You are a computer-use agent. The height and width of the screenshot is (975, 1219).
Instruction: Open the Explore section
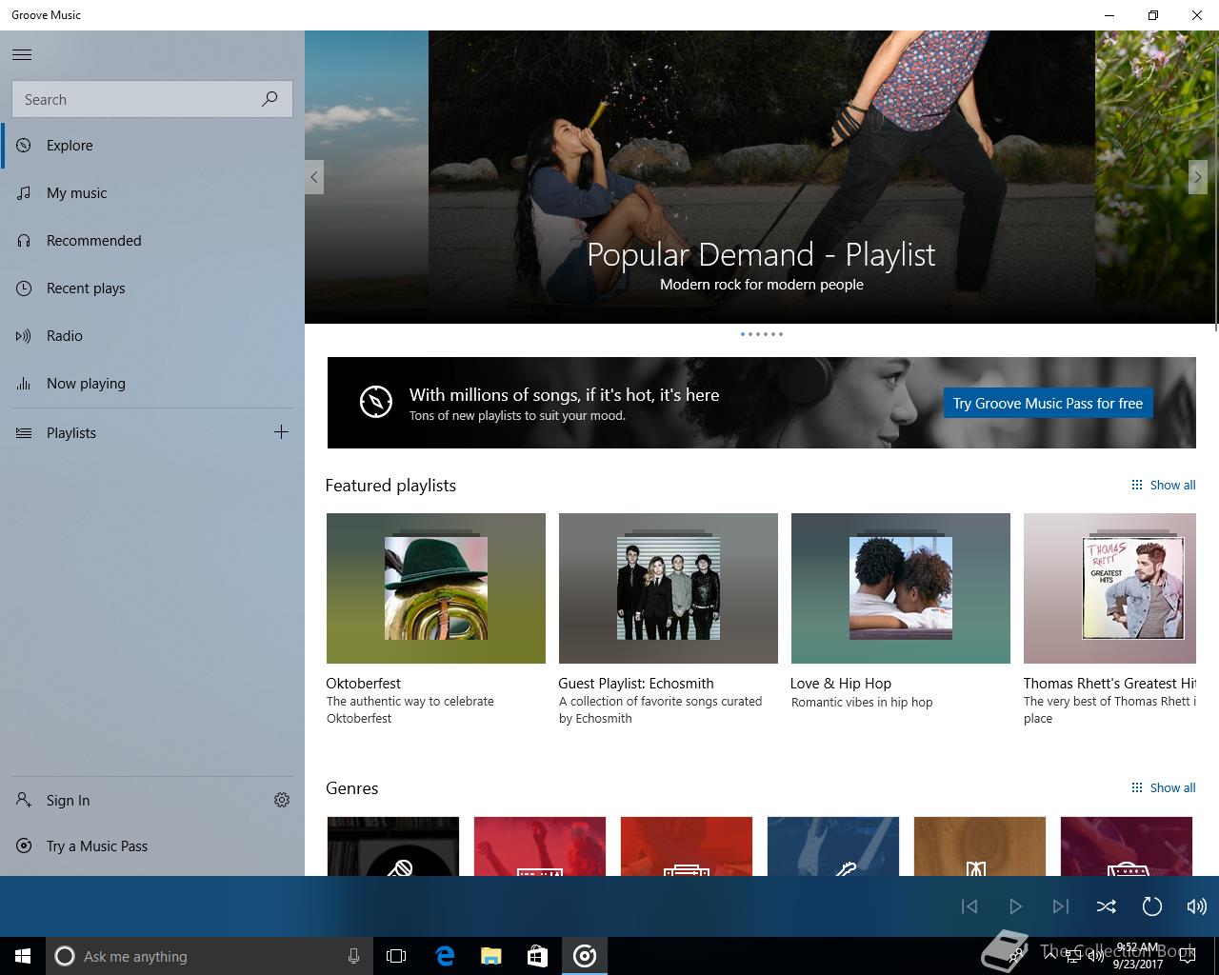click(152, 146)
